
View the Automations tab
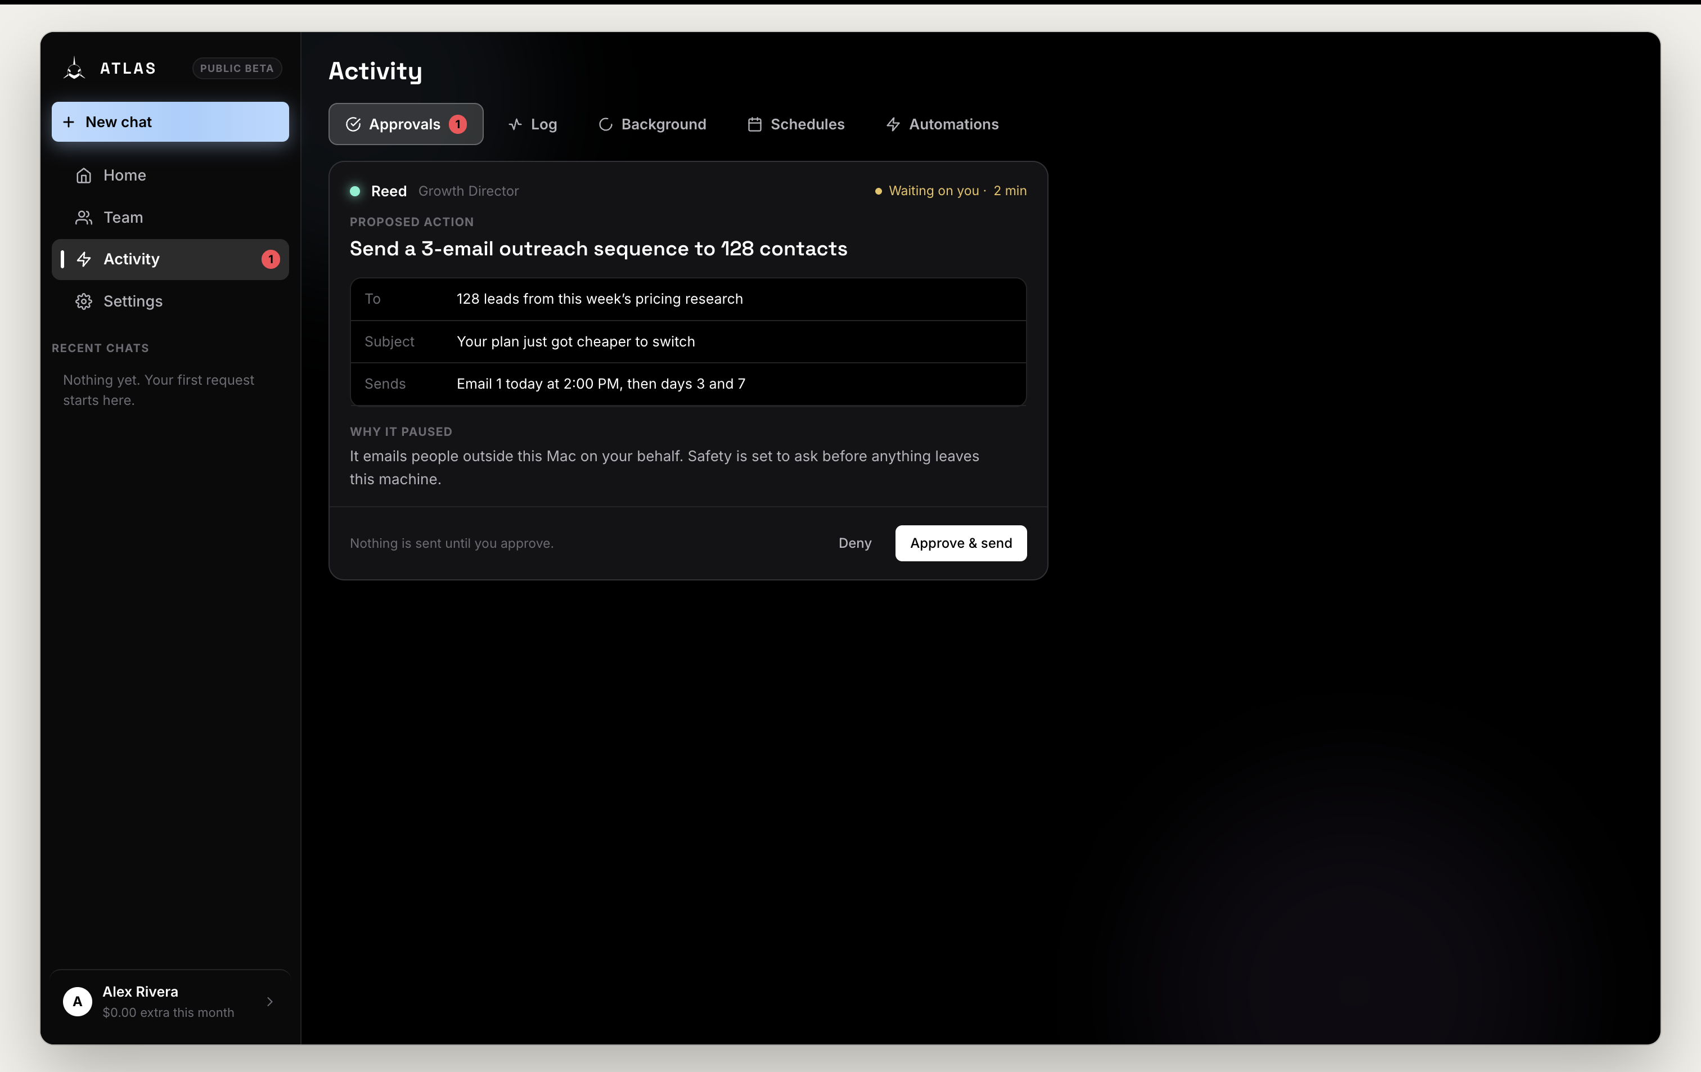[942, 124]
